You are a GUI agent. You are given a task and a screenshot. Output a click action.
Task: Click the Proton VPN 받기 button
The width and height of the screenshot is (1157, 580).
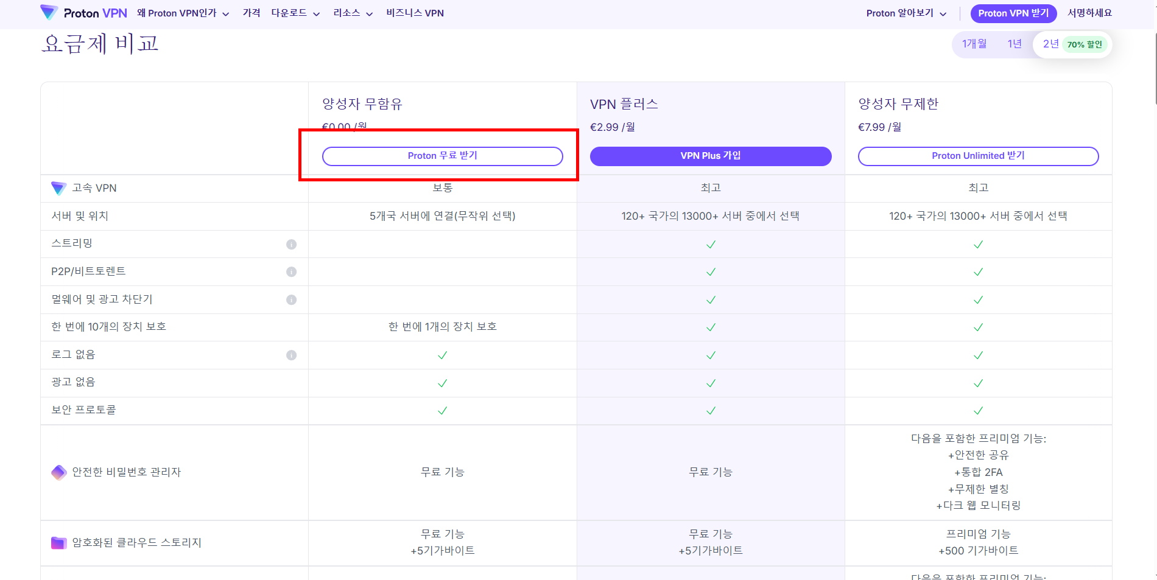point(1013,13)
